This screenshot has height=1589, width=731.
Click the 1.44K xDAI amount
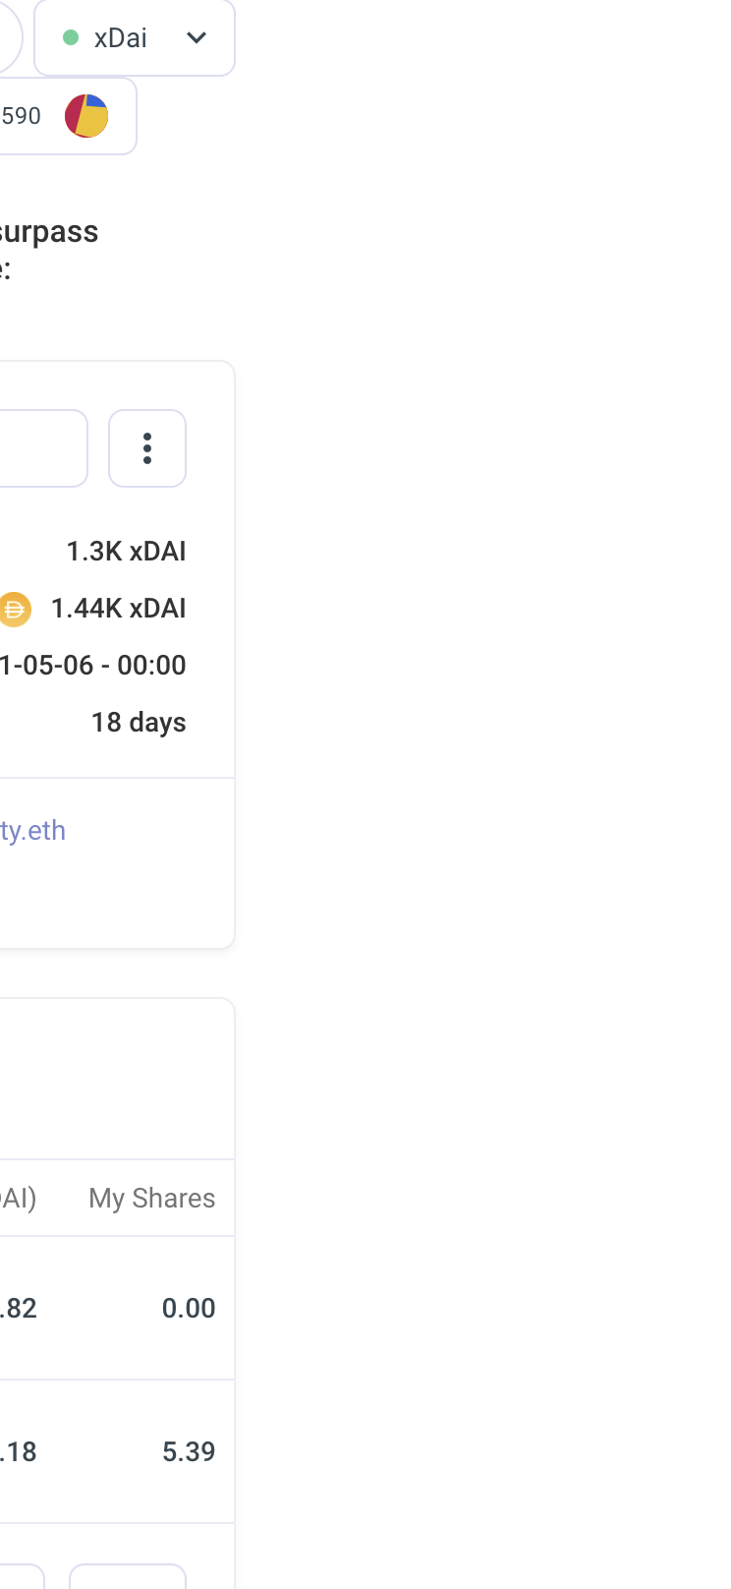click(x=118, y=609)
